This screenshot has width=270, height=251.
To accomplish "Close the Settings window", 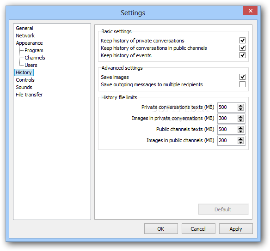I will tap(250, 11).
